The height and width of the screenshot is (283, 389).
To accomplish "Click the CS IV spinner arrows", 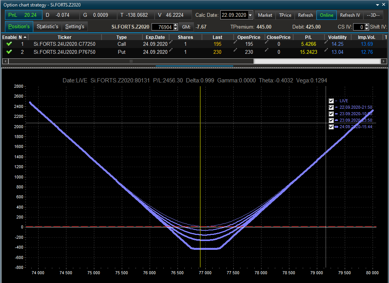I will (367, 27).
